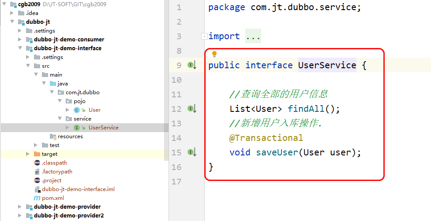Select the resources folder
The image size is (431, 221).
(x=70, y=136)
